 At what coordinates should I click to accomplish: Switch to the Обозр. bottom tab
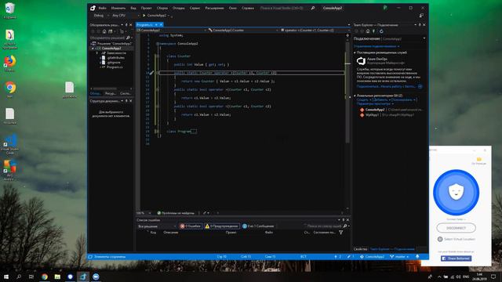96,93
